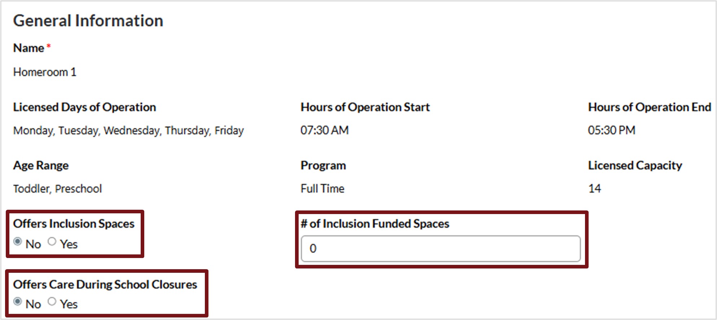Click the Hours of Operation End label
Screen dimensions: 717x320
tap(649, 107)
